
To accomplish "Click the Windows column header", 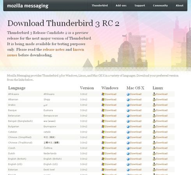I will pos(110,88).
